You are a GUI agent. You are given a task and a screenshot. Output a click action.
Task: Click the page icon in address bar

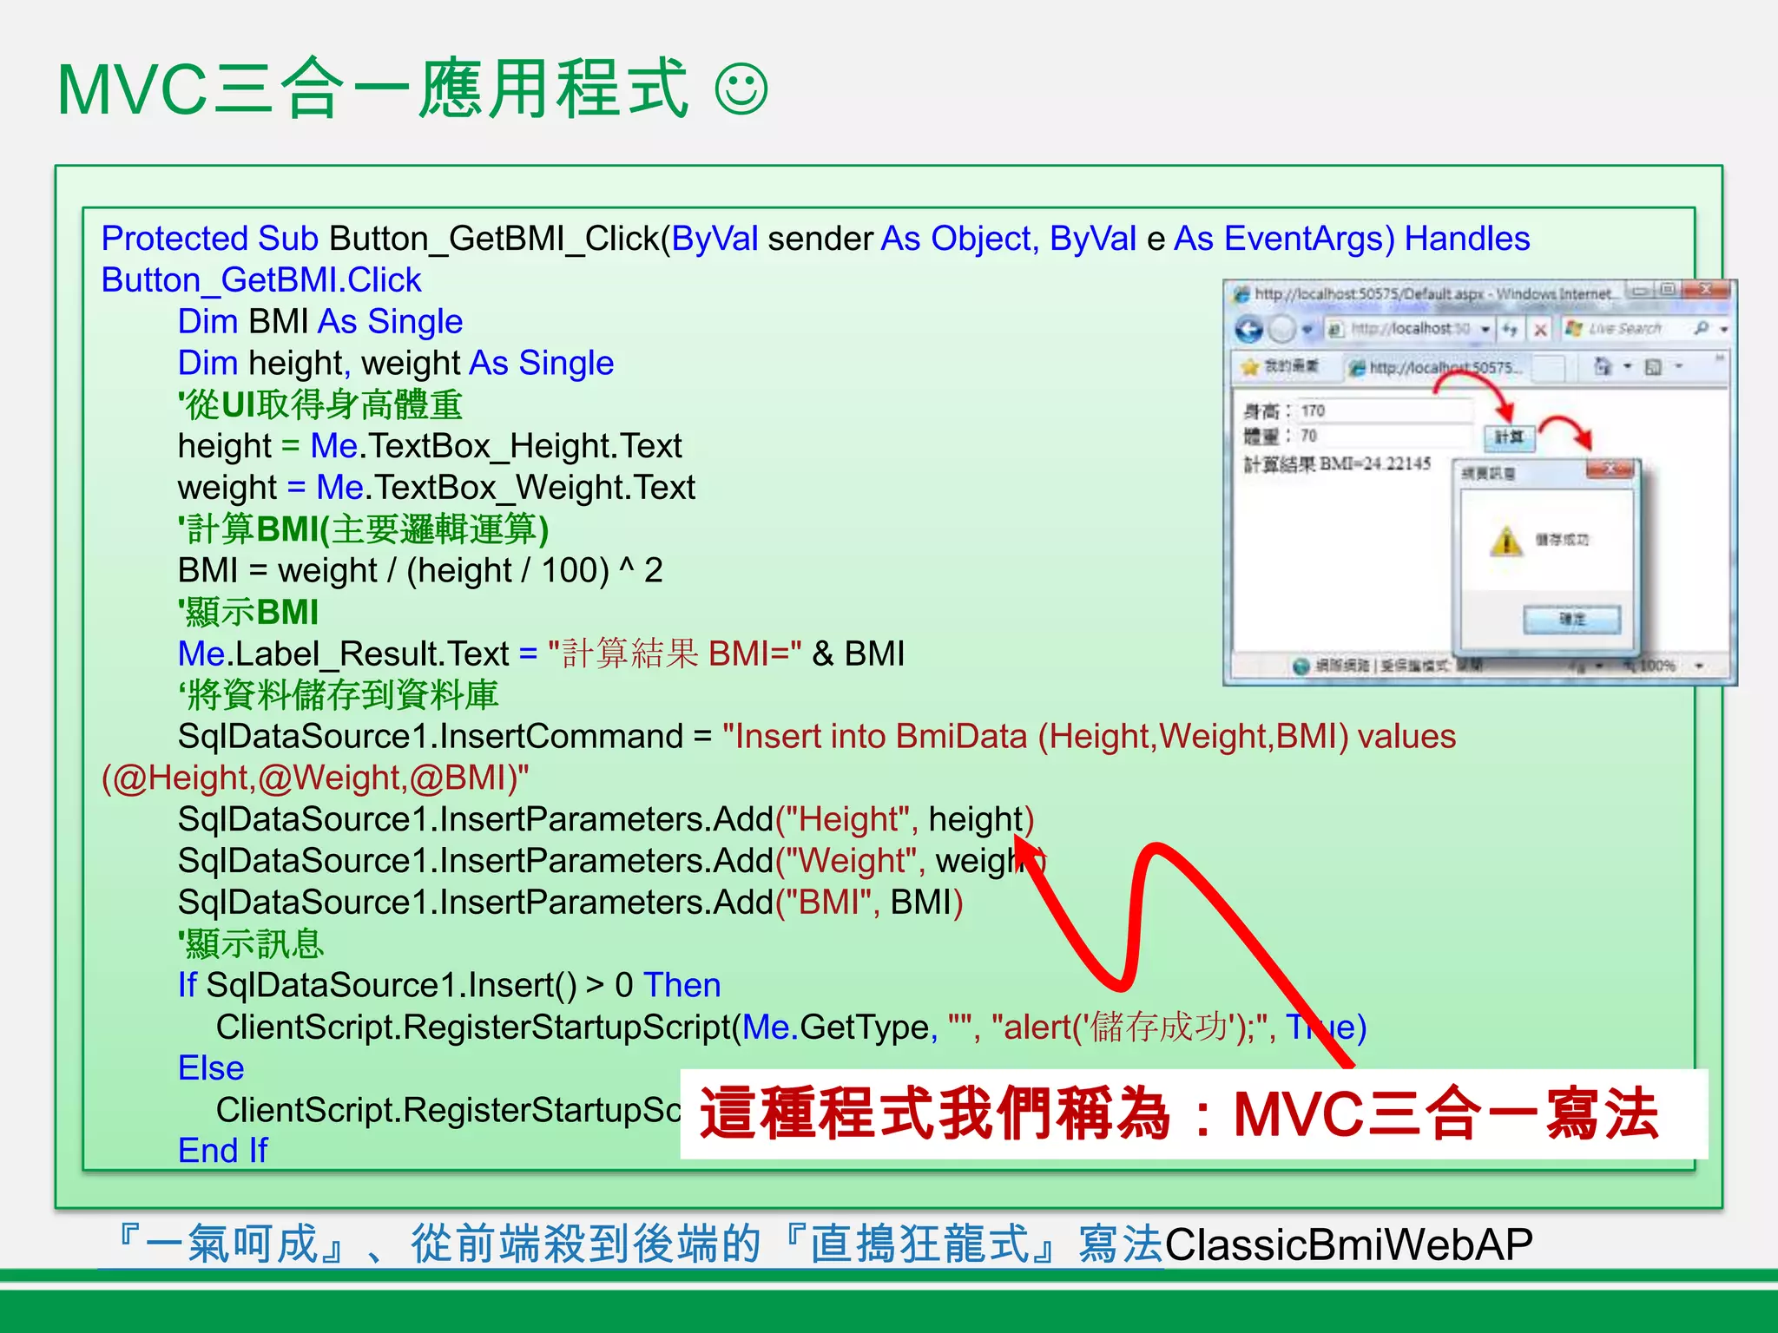pos(1336,329)
